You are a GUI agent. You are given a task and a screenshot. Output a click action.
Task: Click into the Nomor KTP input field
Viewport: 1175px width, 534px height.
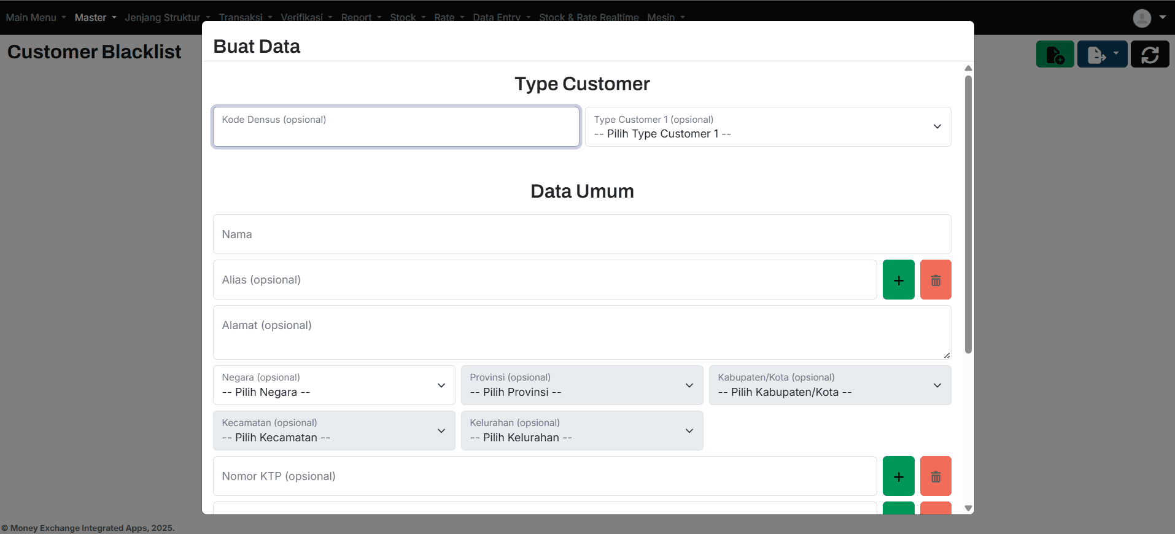click(x=545, y=476)
